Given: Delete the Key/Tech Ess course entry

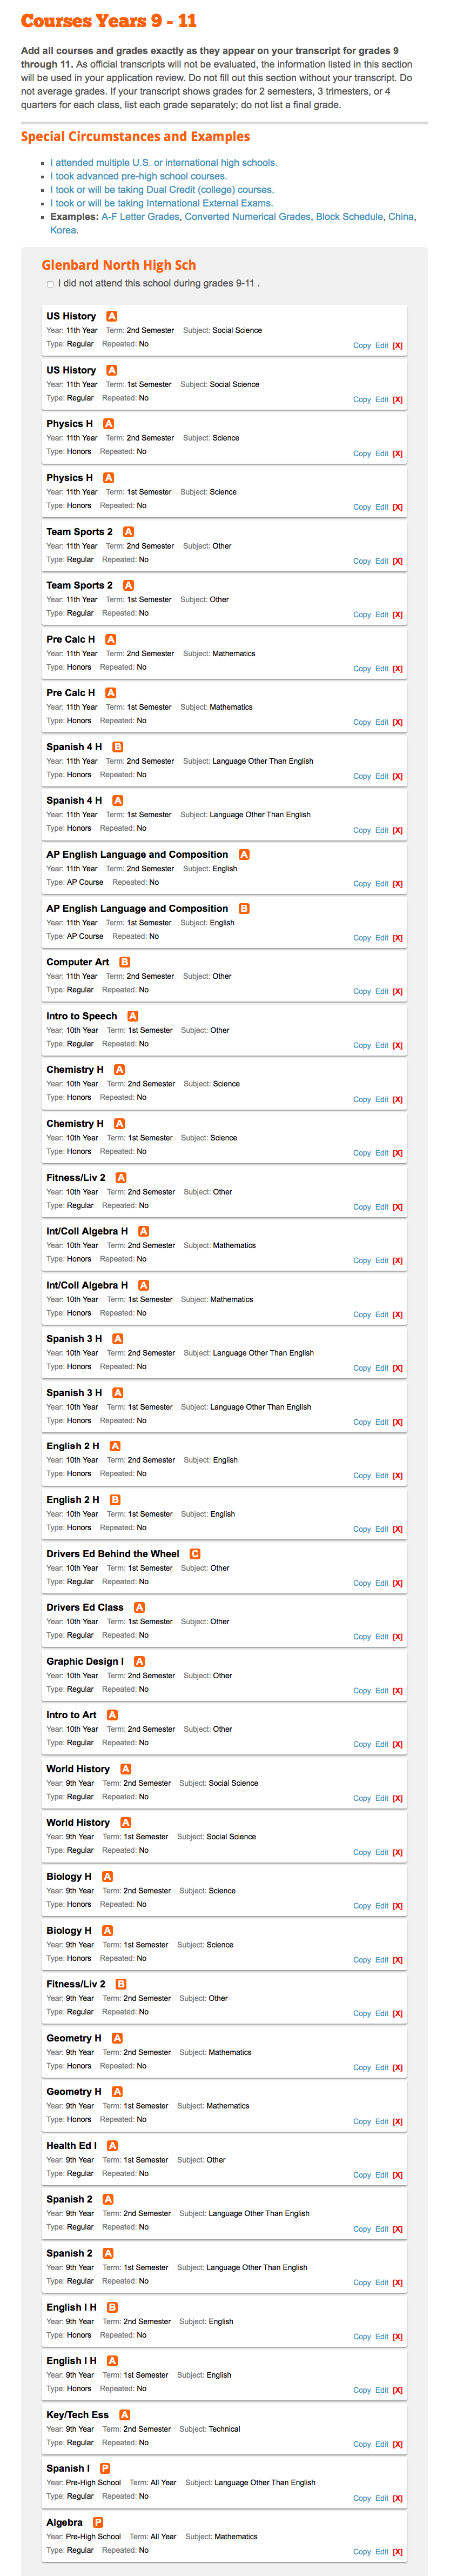Looking at the screenshot, I should click(x=397, y=2444).
